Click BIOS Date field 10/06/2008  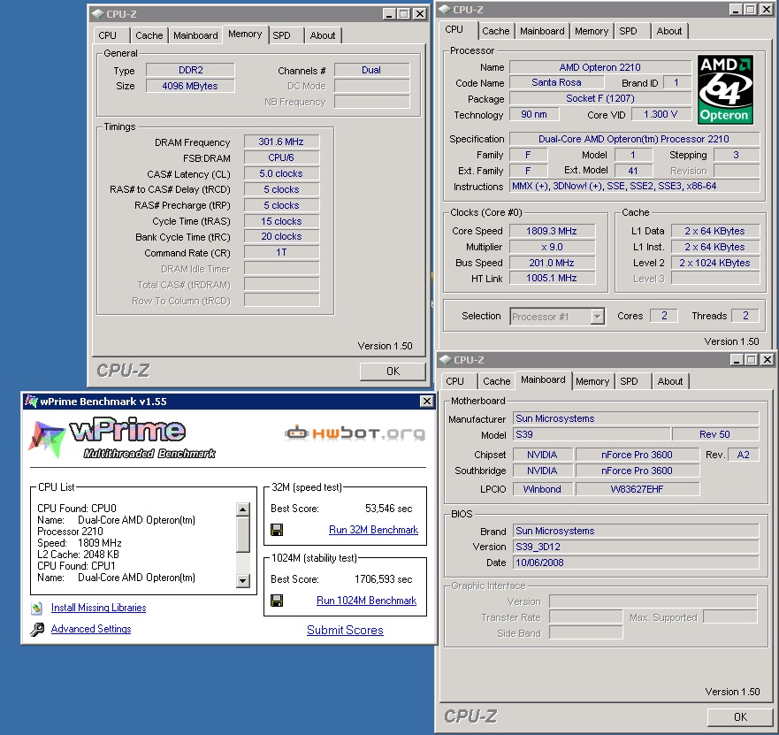[636, 563]
